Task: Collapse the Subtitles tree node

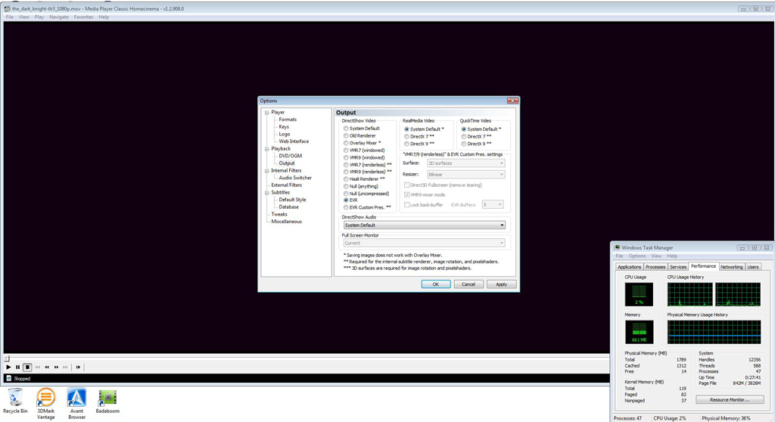Action: [x=266, y=193]
